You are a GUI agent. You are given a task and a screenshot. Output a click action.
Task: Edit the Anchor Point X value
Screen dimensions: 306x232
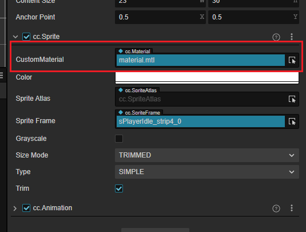coord(160,17)
